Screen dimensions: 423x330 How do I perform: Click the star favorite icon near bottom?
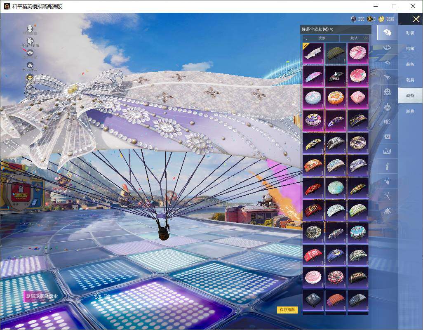[97, 296]
